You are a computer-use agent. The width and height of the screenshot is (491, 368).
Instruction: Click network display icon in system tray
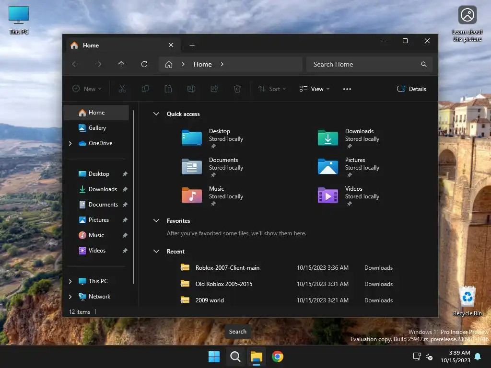417,356
